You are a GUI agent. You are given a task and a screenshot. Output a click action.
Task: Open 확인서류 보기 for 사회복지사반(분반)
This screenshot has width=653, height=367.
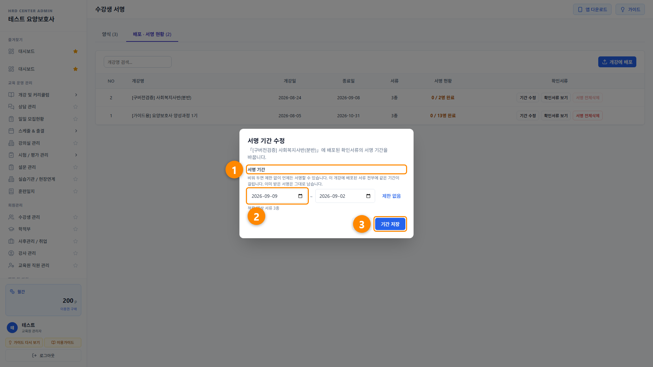pyautogui.click(x=556, y=98)
